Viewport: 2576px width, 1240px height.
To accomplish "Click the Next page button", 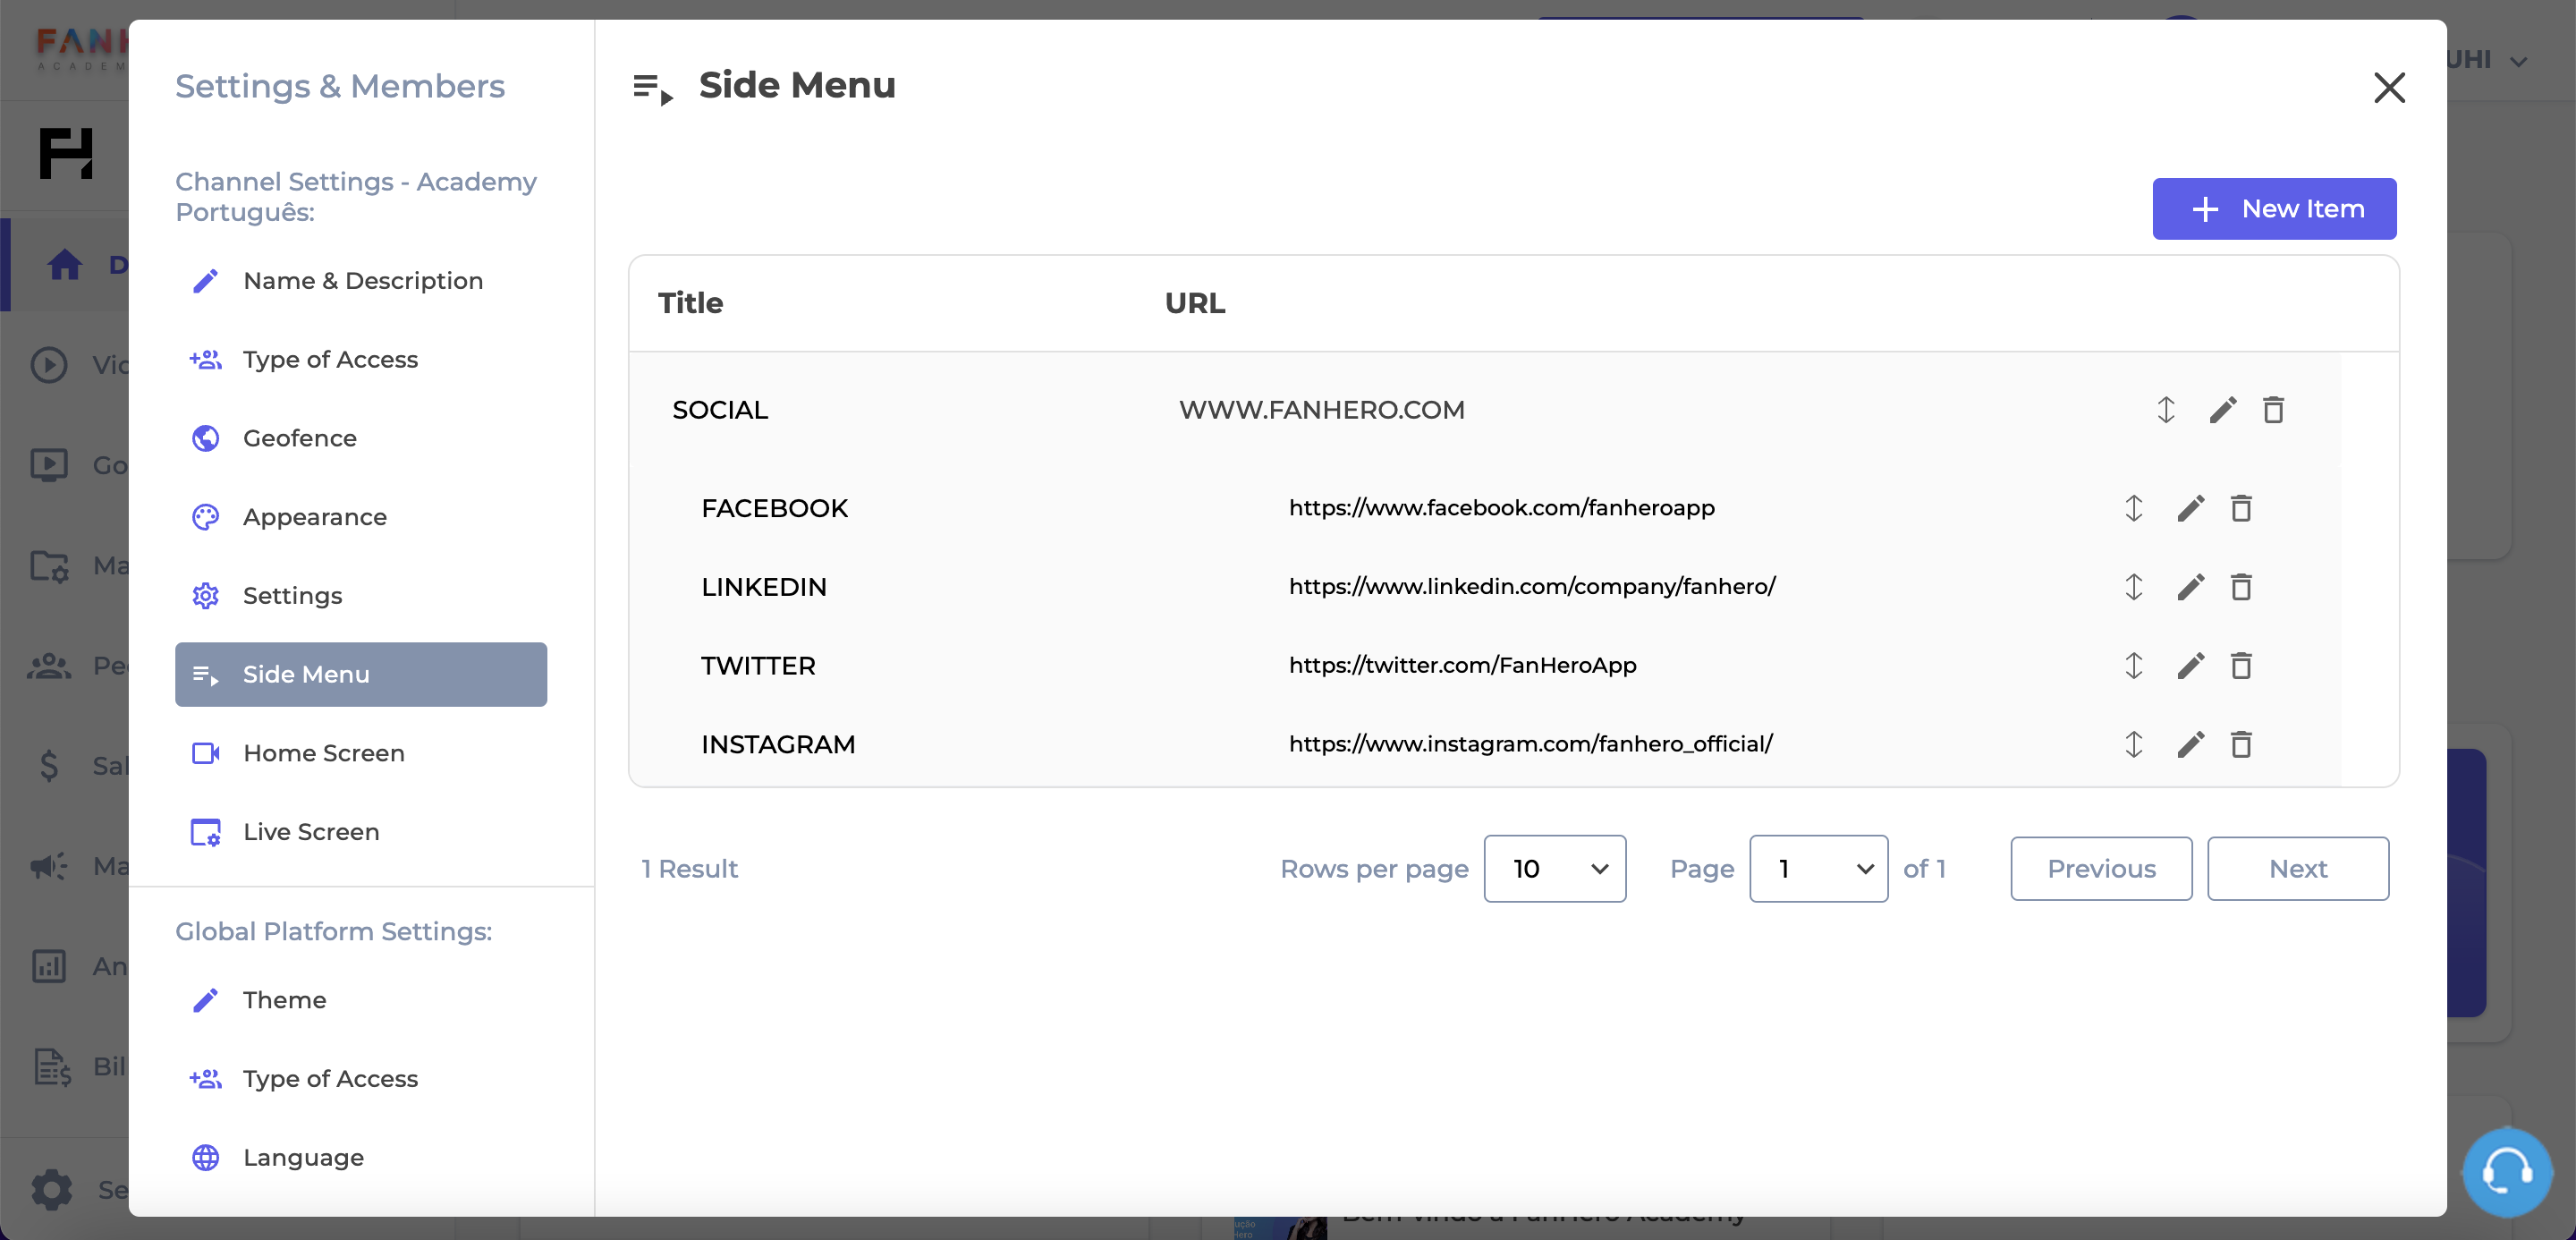I will click(2298, 869).
